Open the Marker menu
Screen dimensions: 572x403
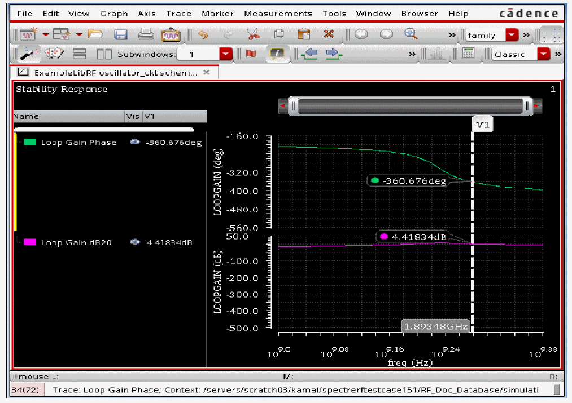[x=217, y=14]
